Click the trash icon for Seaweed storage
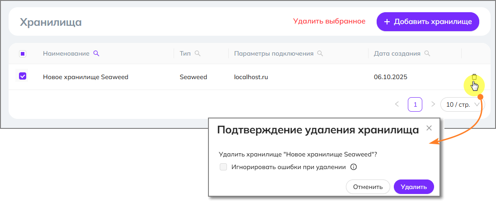 click(x=474, y=77)
